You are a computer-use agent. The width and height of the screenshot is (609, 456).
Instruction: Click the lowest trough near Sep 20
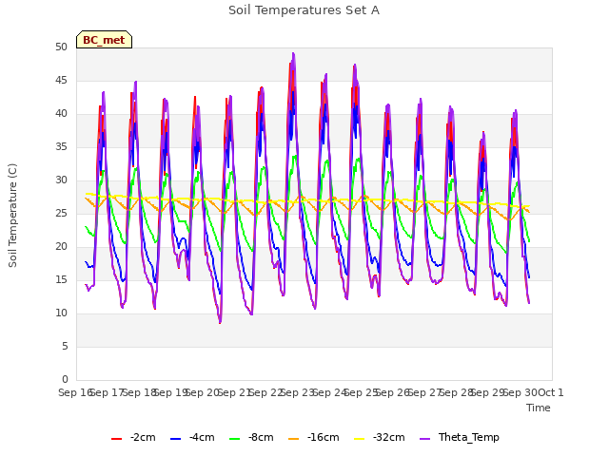(220, 322)
